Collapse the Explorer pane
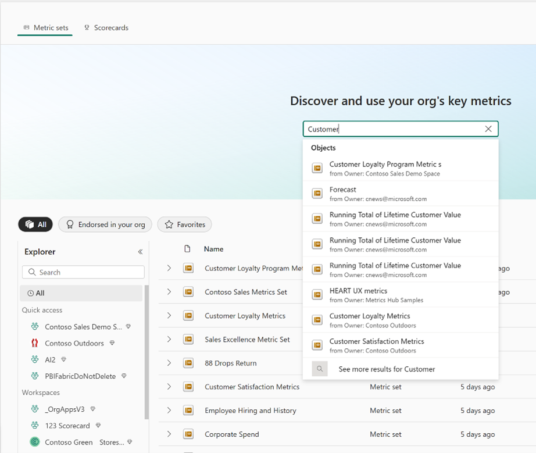 (140, 252)
